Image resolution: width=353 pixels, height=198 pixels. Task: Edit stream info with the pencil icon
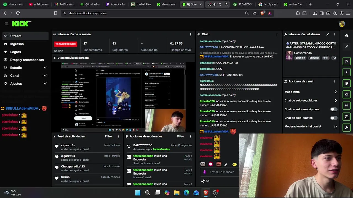[x=328, y=34]
